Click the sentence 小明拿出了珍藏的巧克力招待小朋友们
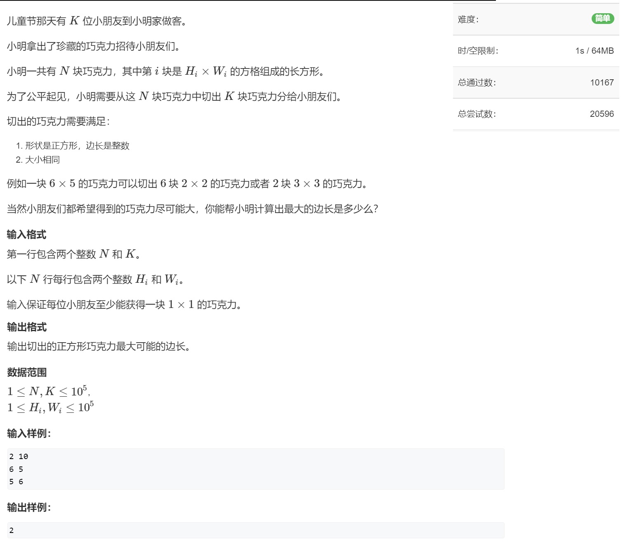 94,46
